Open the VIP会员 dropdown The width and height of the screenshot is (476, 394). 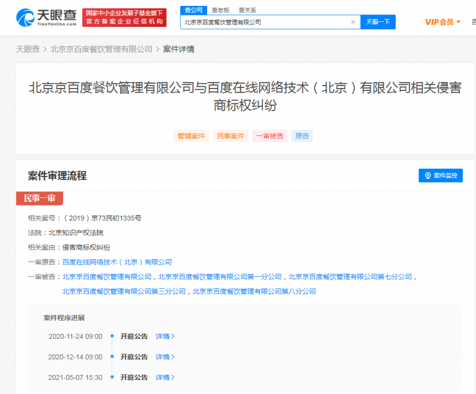point(443,22)
